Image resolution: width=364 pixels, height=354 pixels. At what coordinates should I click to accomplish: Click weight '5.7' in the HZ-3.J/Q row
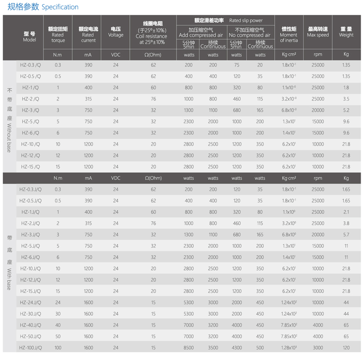pos(346,235)
